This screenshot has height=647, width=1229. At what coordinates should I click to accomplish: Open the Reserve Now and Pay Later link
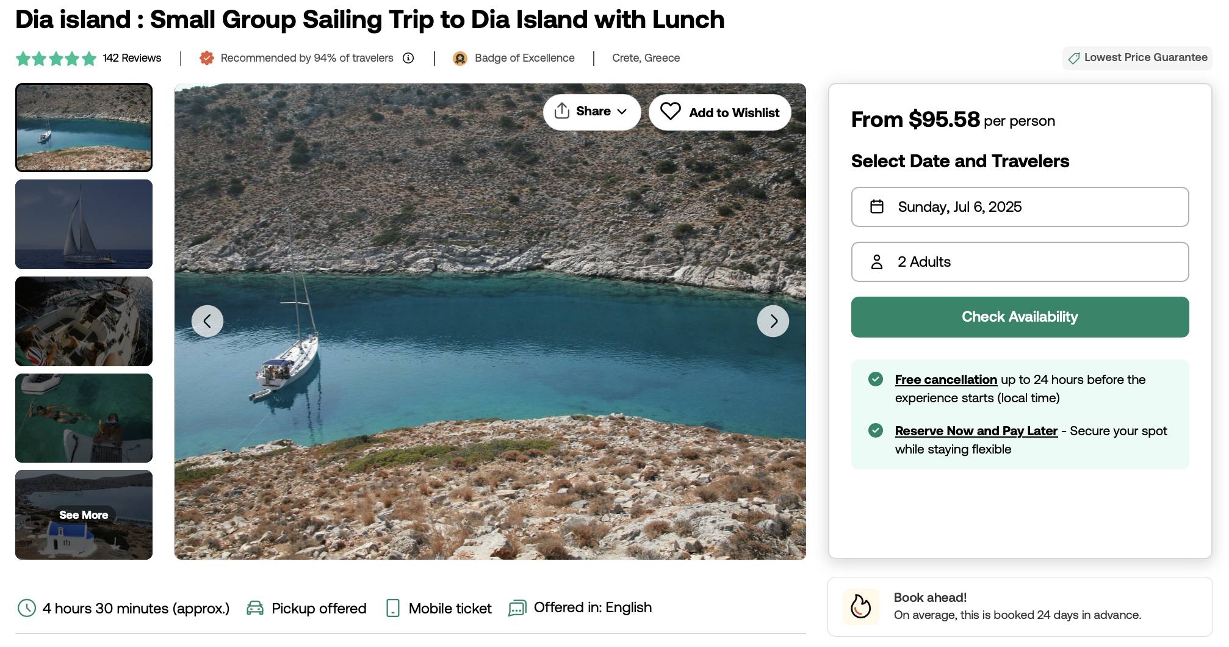point(976,431)
